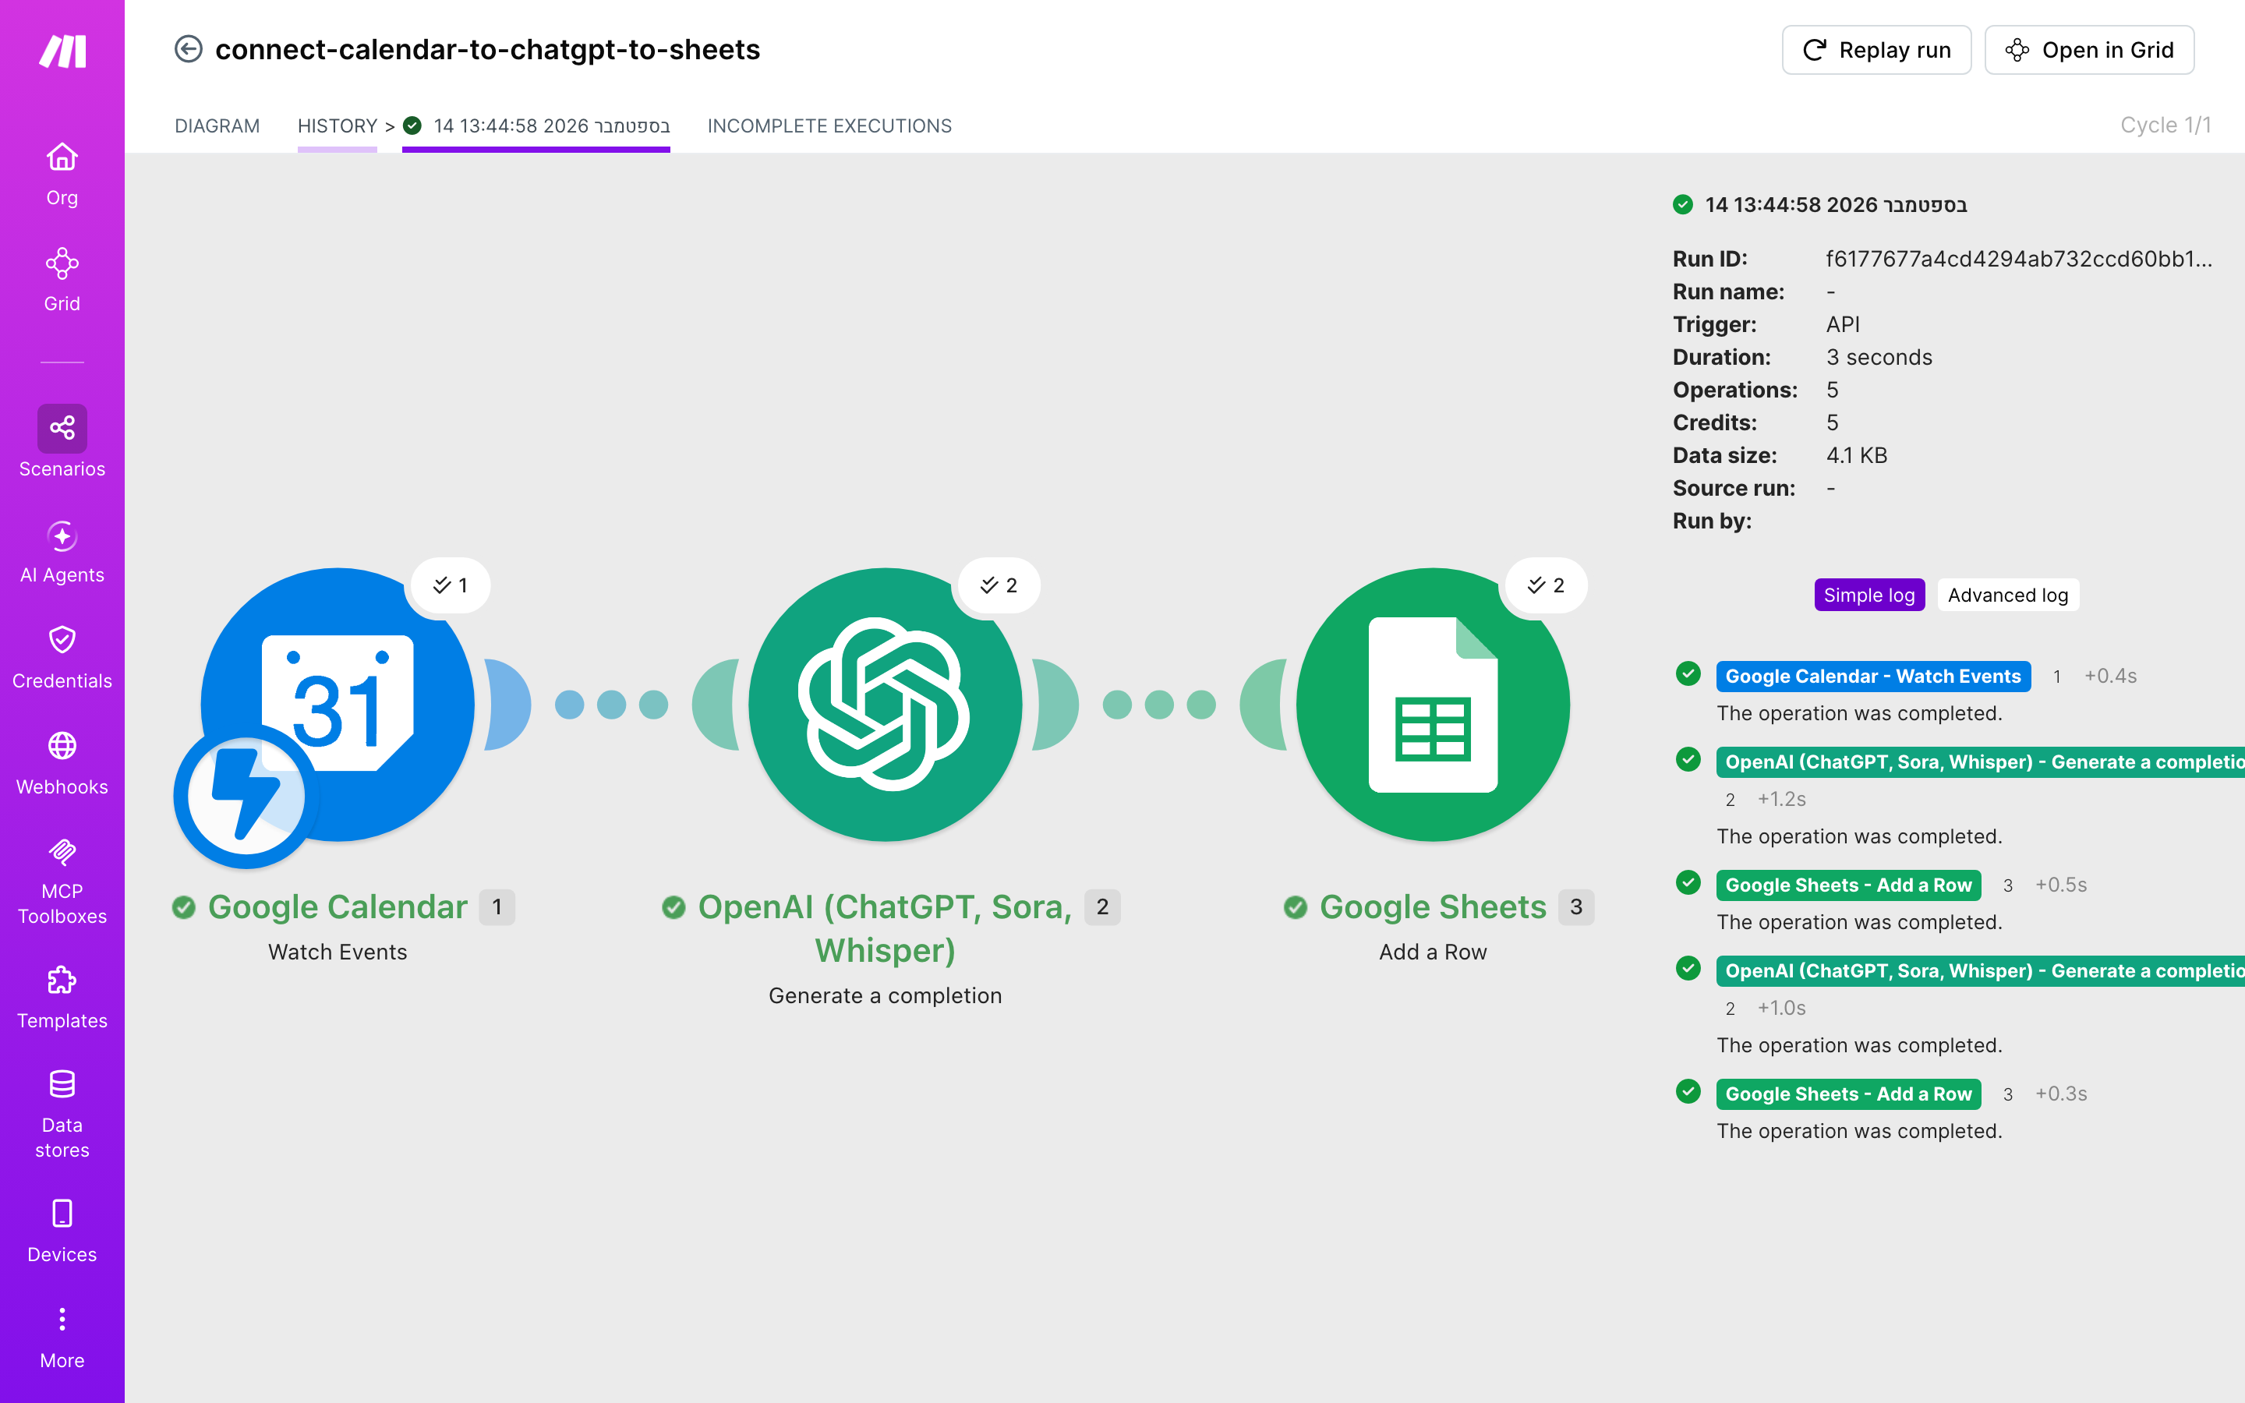2245x1403 pixels.
Task: Open the Org home page
Action: click(62, 174)
